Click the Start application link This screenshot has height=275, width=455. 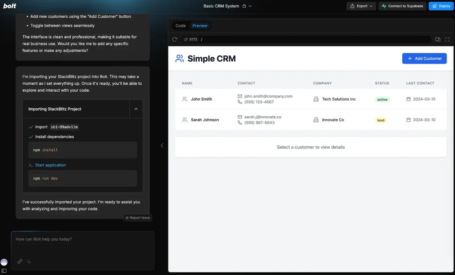pos(51,165)
